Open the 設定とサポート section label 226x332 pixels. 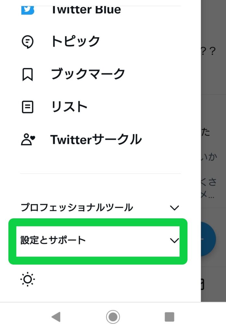coord(53,241)
